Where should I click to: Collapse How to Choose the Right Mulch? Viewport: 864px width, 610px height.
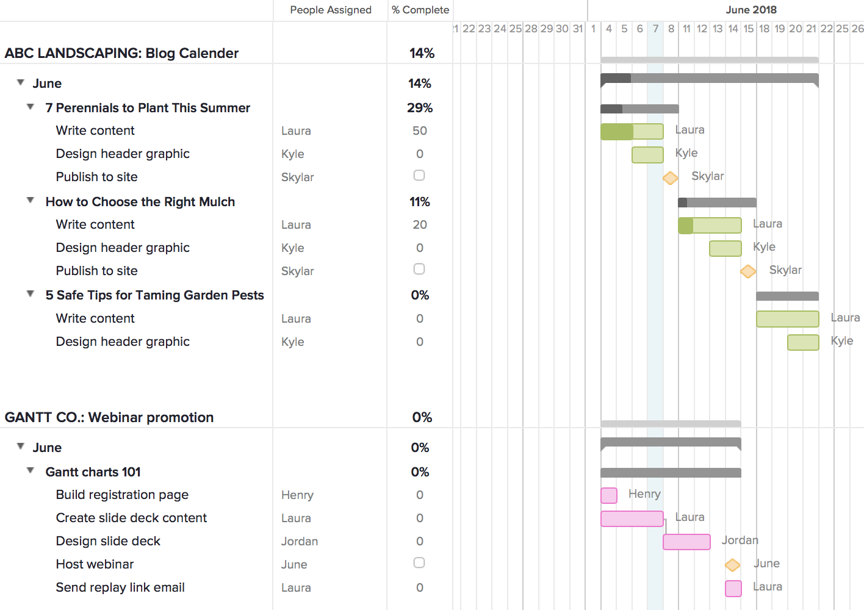[x=30, y=199]
